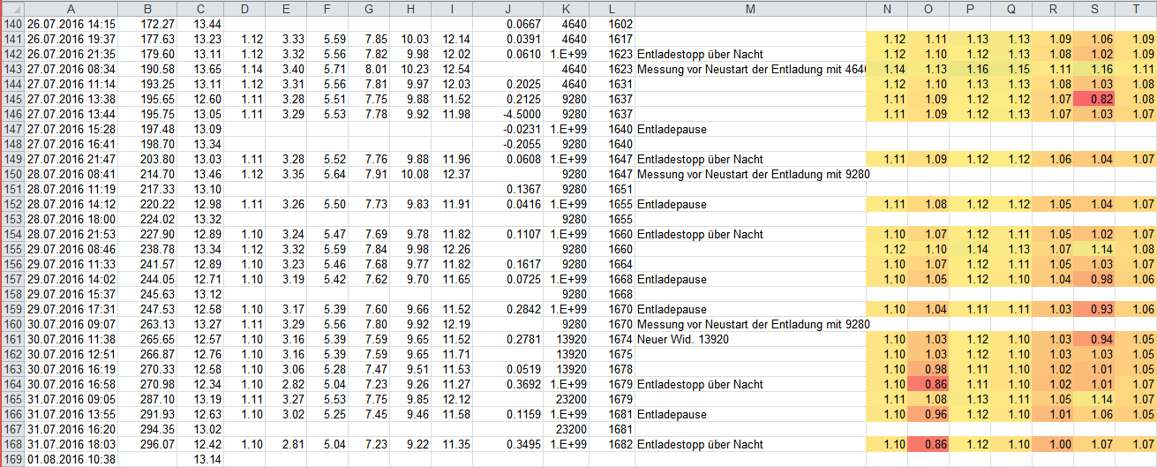Select row 153 header
Image resolution: width=1157 pixels, height=467 pixels.
(12, 219)
